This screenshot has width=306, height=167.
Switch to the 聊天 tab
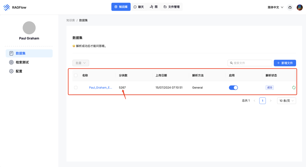(139, 7)
